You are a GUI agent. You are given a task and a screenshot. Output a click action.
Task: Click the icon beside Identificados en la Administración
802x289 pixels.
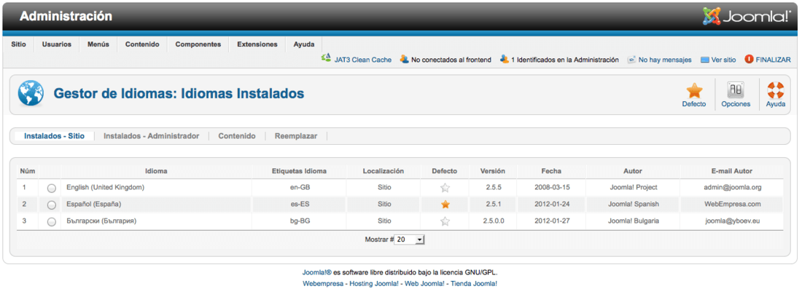pos(505,59)
